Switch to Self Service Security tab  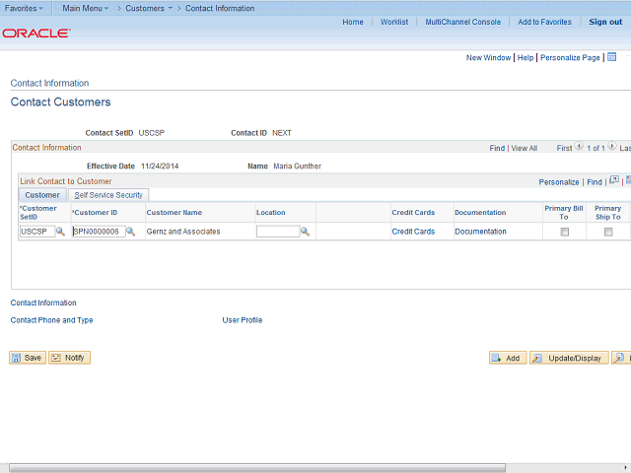[x=108, y=195]
